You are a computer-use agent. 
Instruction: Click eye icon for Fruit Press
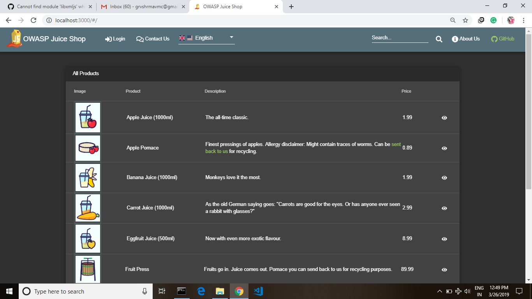coord(444,270)
